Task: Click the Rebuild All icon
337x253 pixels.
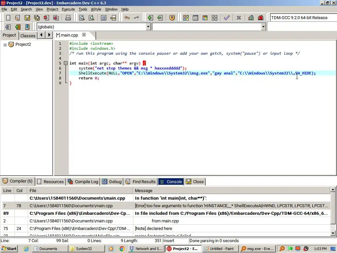Action: [x=215, y=18]
